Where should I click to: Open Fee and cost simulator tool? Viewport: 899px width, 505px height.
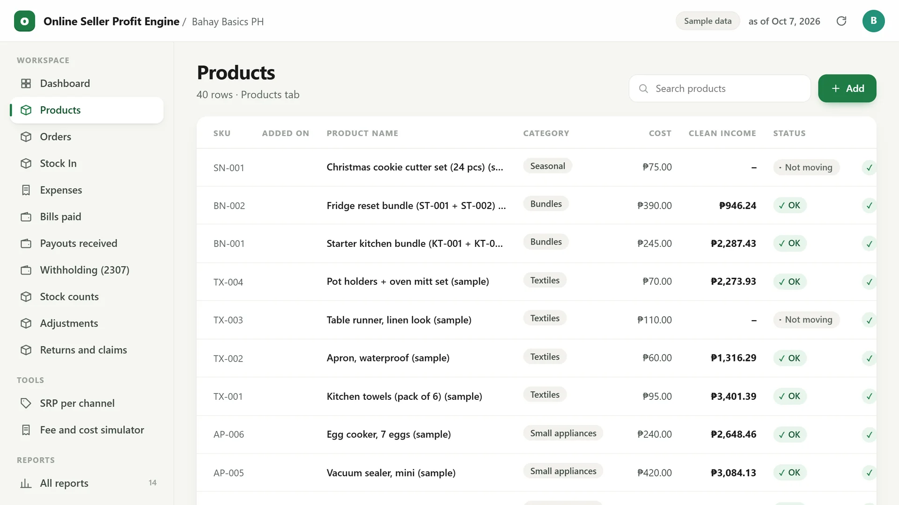87,430
